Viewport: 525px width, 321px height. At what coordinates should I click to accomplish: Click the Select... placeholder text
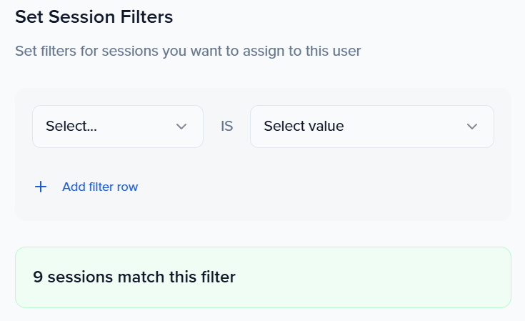pyautogui.click(x=71, y=127)
